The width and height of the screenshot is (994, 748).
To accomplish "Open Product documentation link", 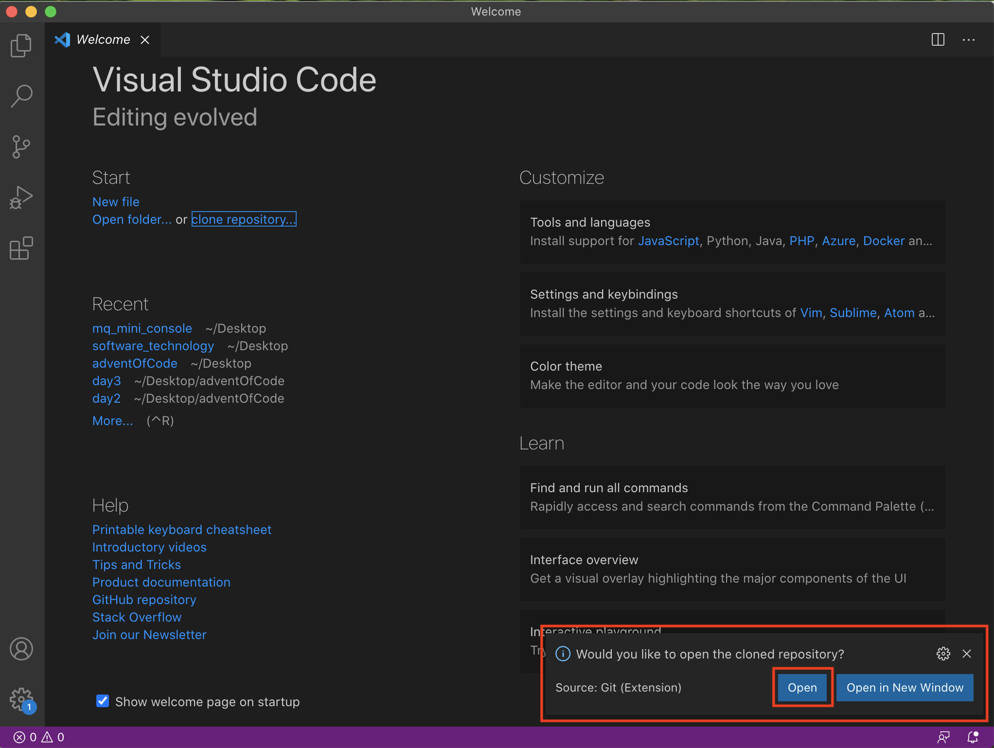I will point(161,582).
